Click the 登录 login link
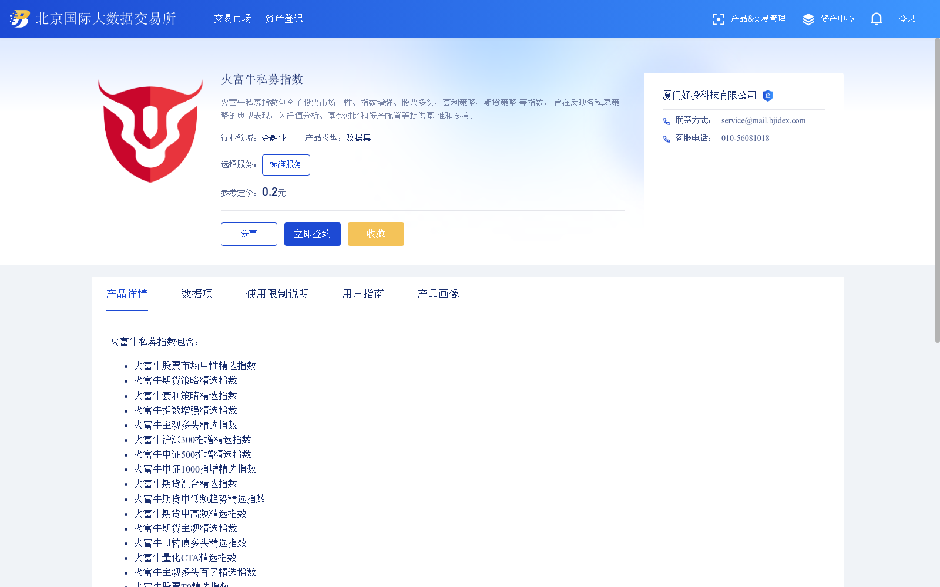The height and width of the screenshot is (587, 940). coord(907,19)
